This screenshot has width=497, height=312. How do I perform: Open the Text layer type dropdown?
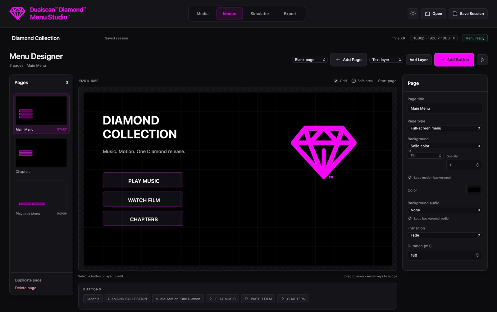point(386,60)
